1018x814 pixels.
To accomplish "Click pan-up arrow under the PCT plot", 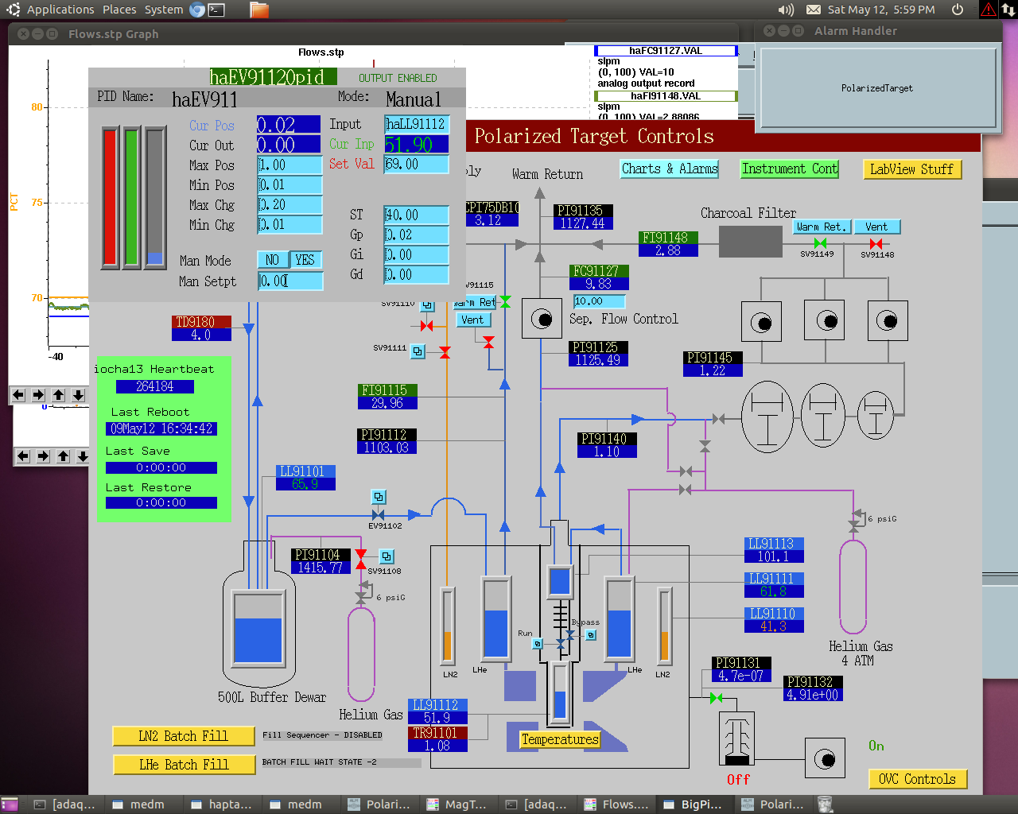I will [58, 395].
